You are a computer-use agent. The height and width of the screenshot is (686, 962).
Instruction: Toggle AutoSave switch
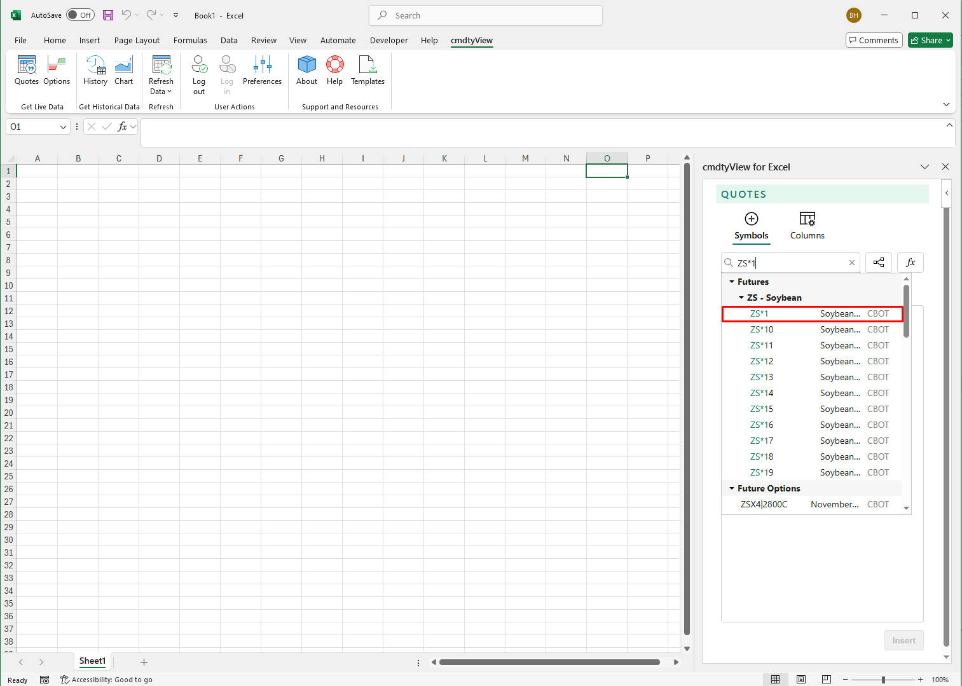click(x=80, y=15)
